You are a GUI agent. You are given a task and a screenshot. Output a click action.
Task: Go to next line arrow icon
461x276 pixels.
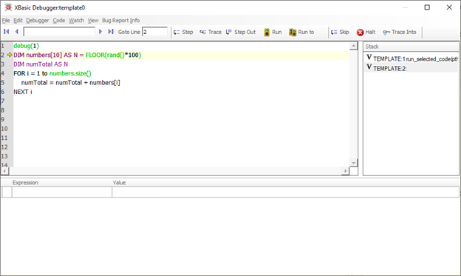coord(100,32)
